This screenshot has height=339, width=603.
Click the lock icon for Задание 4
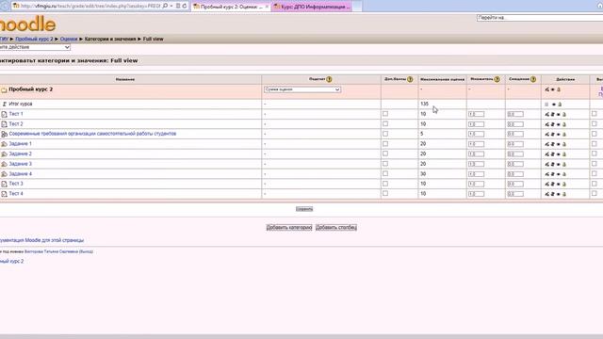click(x=564, y=174)
